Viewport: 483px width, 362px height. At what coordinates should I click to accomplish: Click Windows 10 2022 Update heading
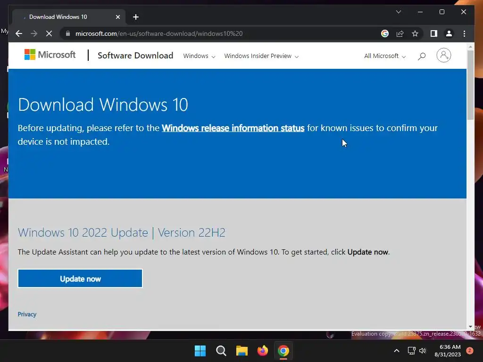121,232
